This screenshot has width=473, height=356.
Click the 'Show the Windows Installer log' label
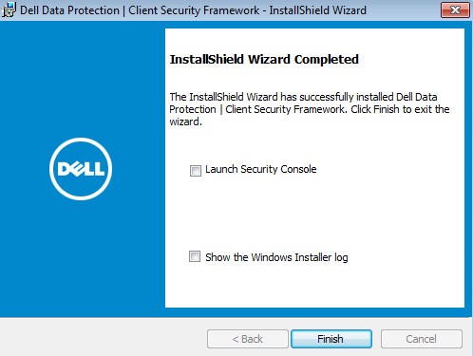(276, 257)
